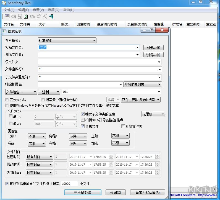Viewport: 220px width, 200px height.
Task: Open 系统 attribute dropdown
Action: click(x=36, y=143)
